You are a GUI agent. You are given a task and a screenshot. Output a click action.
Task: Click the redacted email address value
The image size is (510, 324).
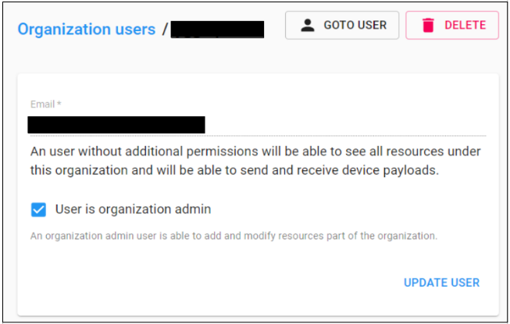click(116, 125)
